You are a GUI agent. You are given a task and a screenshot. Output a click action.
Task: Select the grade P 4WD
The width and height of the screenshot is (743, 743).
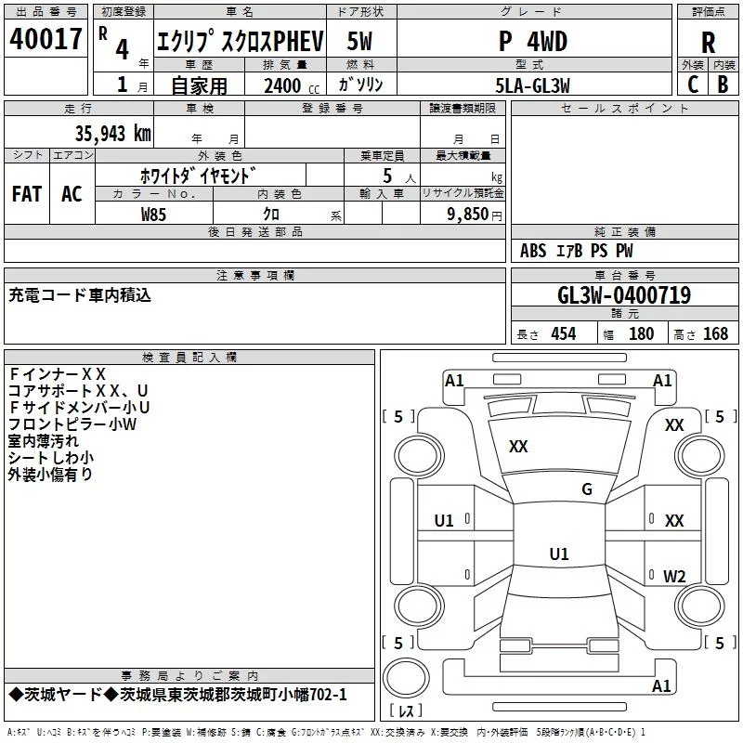click(x=533, y=42)
